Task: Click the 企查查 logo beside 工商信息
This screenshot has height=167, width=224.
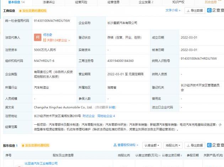Action: click(x=215, y=10)
